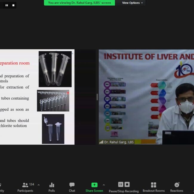Click the stop button in top-left corner

coord(13,5)
